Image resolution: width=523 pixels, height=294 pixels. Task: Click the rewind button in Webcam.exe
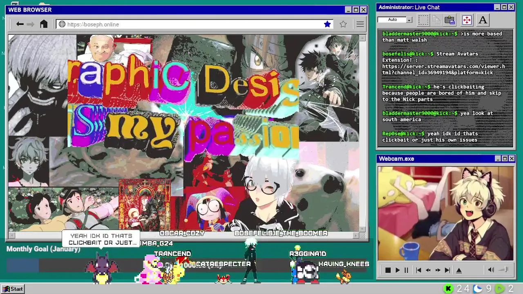point(428,270)
